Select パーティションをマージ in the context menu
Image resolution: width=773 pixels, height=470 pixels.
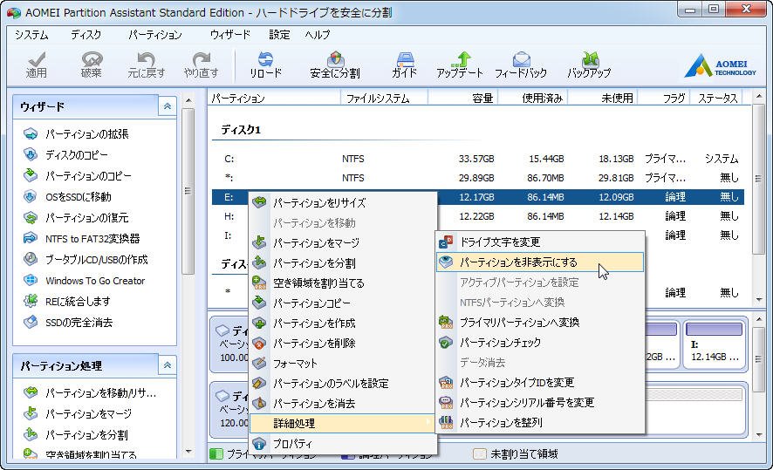click(x=343, y=243)
